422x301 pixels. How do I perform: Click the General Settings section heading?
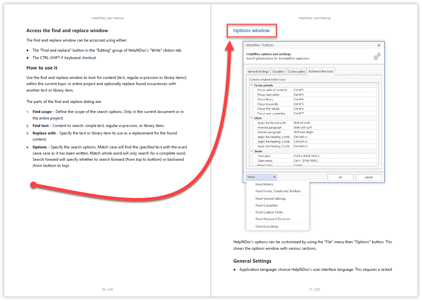[x=252, y=261]
